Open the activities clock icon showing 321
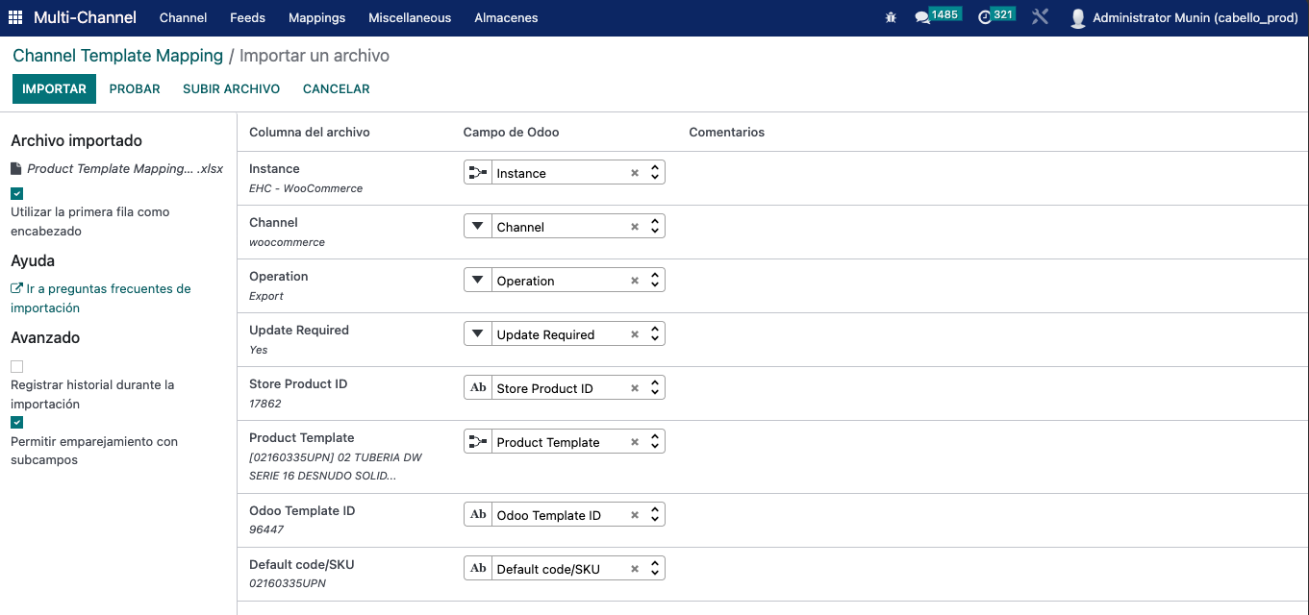Image resolution: width=1309 pixels, height=615 pixels. (985, 17)
